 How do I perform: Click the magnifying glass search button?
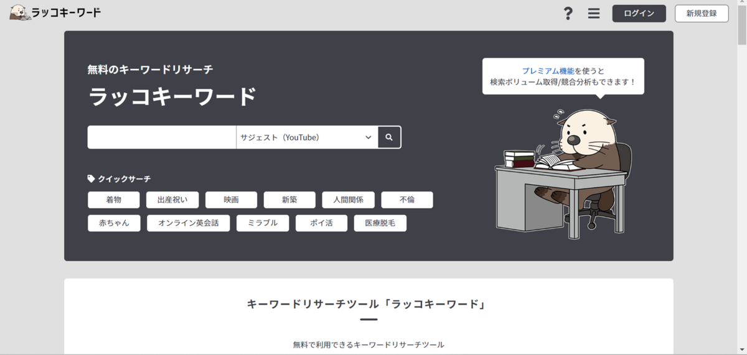[389, 137]
